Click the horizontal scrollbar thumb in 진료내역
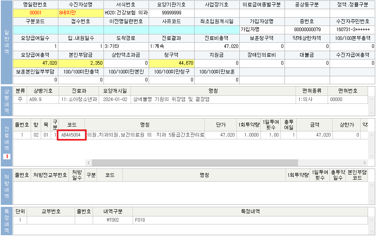Image resolution: width=376 pixels, height=236 pixels. coord(195,163)
